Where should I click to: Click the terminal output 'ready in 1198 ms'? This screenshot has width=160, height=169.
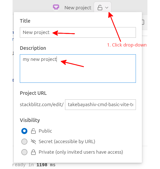33,165
